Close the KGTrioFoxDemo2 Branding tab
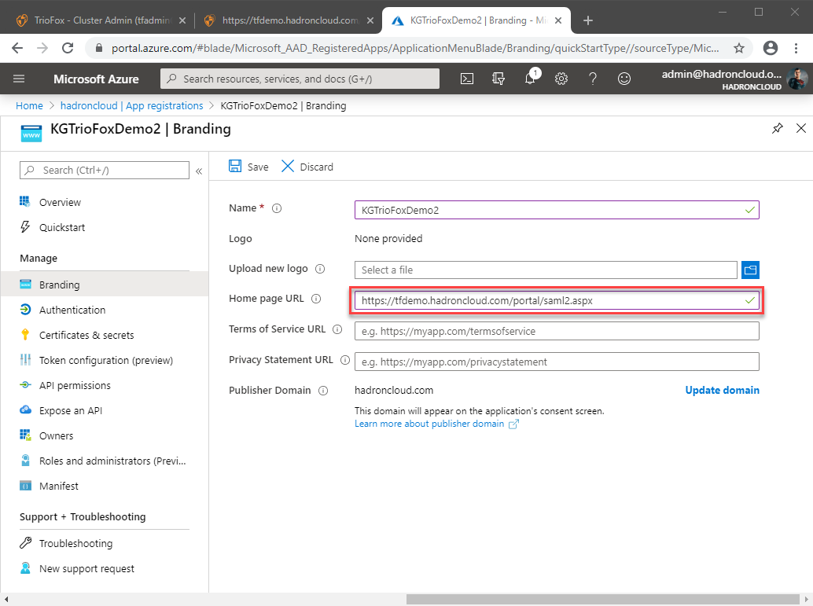This screenshot has height=606, width=813. 558,20
